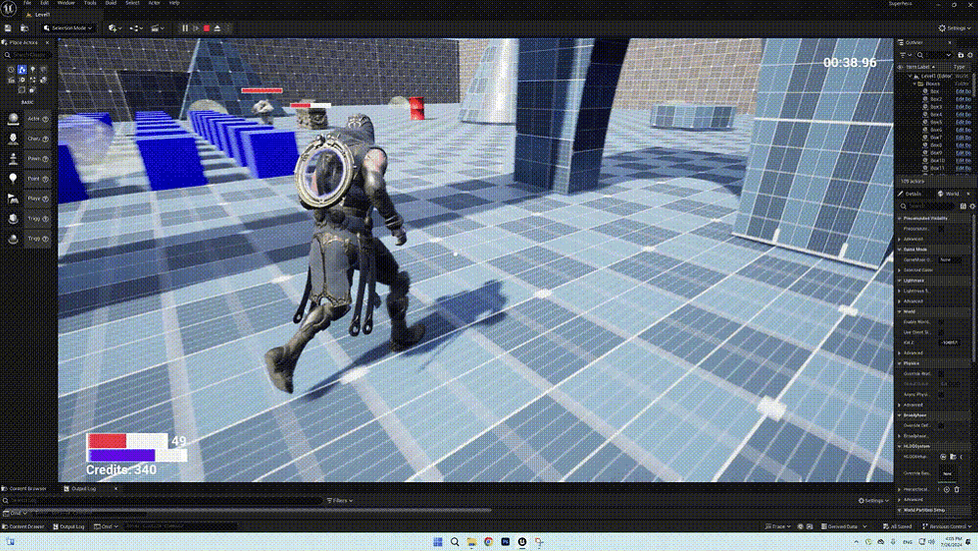The height and width of the screenshot is (551, 978).
Task: Toggle the Outliner visibility eye column header
Action: [900, 67]
